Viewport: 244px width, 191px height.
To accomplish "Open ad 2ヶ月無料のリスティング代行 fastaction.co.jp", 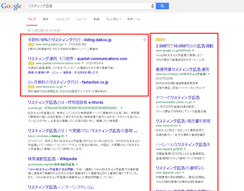I will 68,82.
